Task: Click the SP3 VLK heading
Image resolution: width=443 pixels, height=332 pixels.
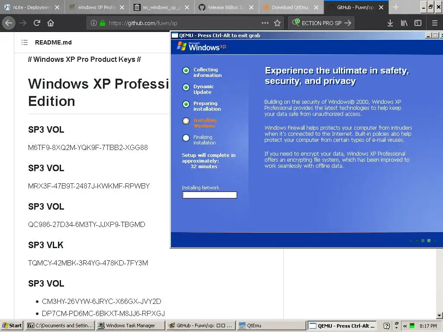Action: pyautogui.click(x=46, y=245)
